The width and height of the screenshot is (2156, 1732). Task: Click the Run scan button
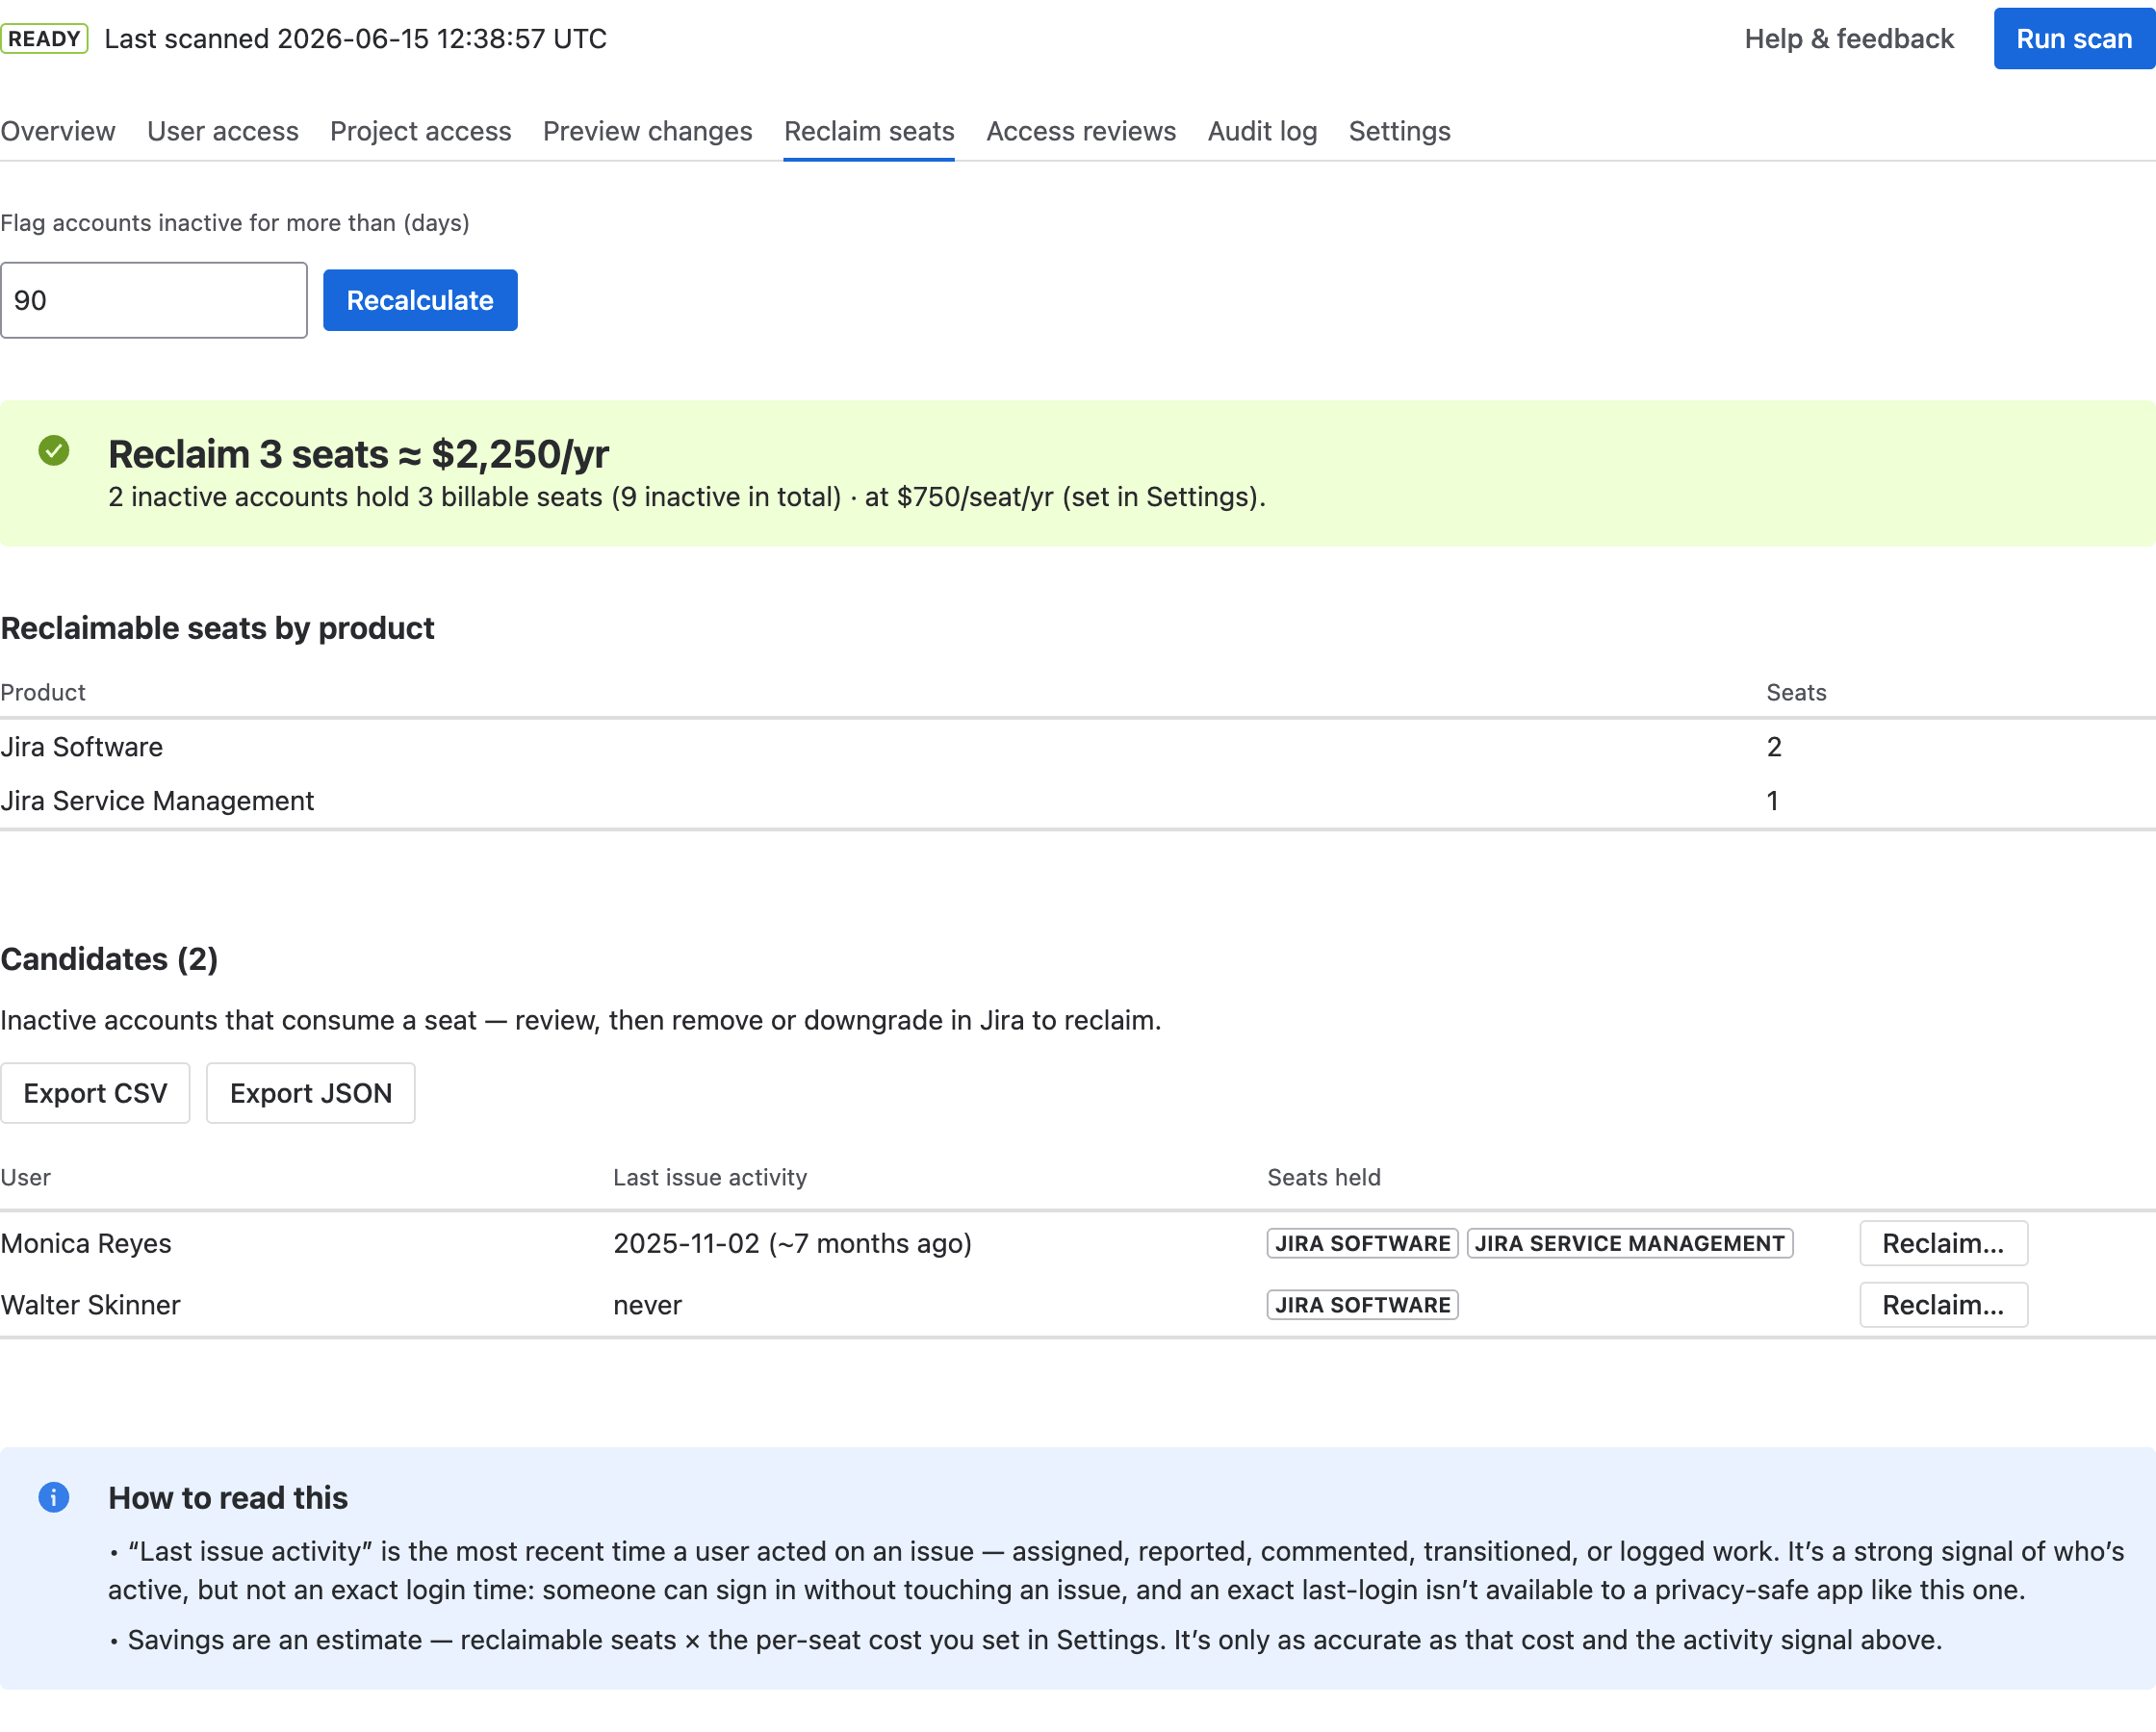[2074, 39]
